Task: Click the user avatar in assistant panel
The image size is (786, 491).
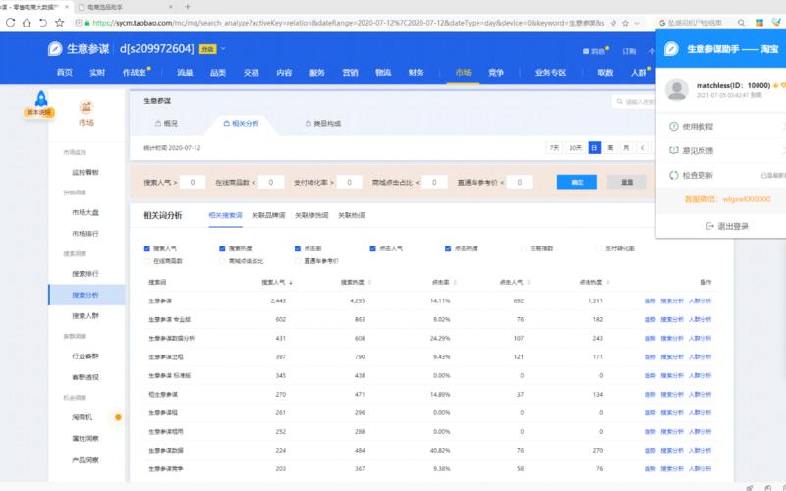Action: pos(677,89)
